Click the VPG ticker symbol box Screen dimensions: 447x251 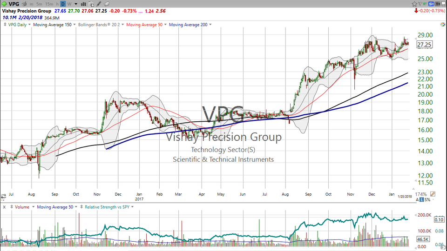pyautogui.click(x=14, y=4)
